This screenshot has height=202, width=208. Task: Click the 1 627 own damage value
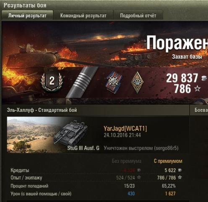point(170,194)
